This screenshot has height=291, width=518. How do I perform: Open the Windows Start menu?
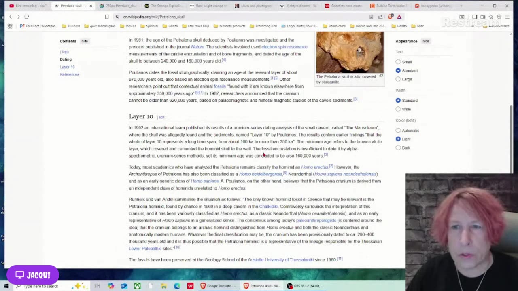6,286
